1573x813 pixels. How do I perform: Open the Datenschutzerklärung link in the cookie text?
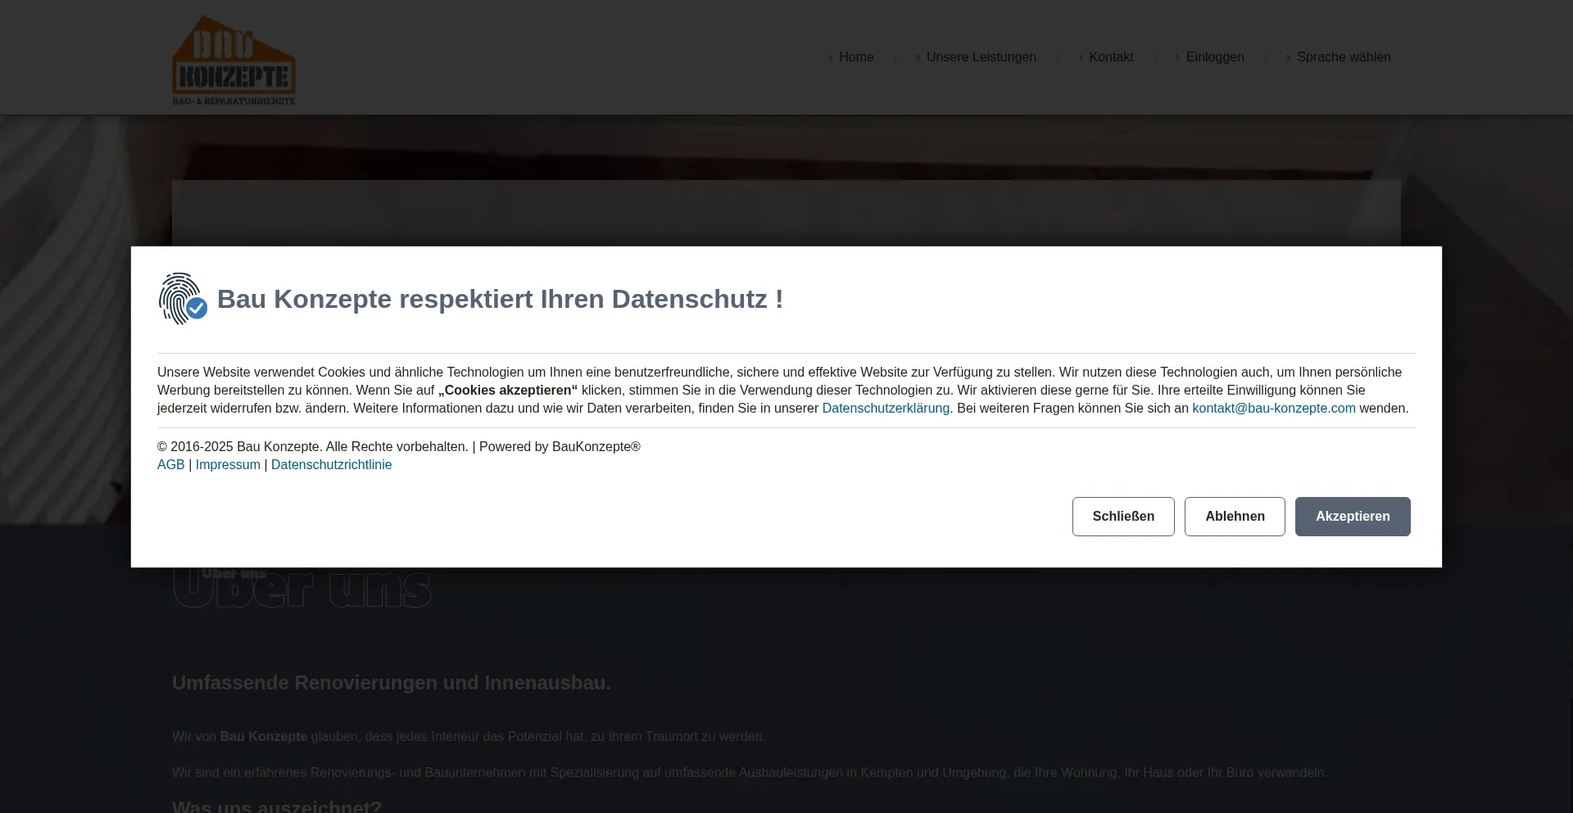(x=885, y=409)
